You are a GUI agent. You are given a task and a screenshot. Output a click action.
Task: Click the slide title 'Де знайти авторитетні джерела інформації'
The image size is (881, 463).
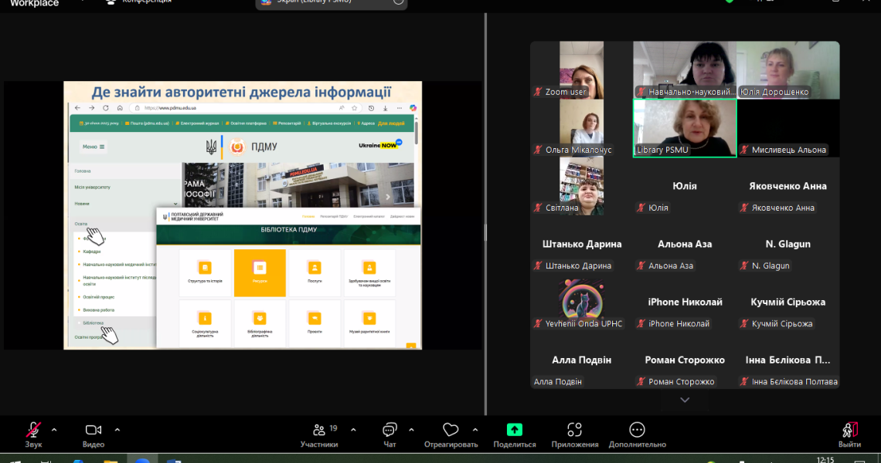[242, 92]
